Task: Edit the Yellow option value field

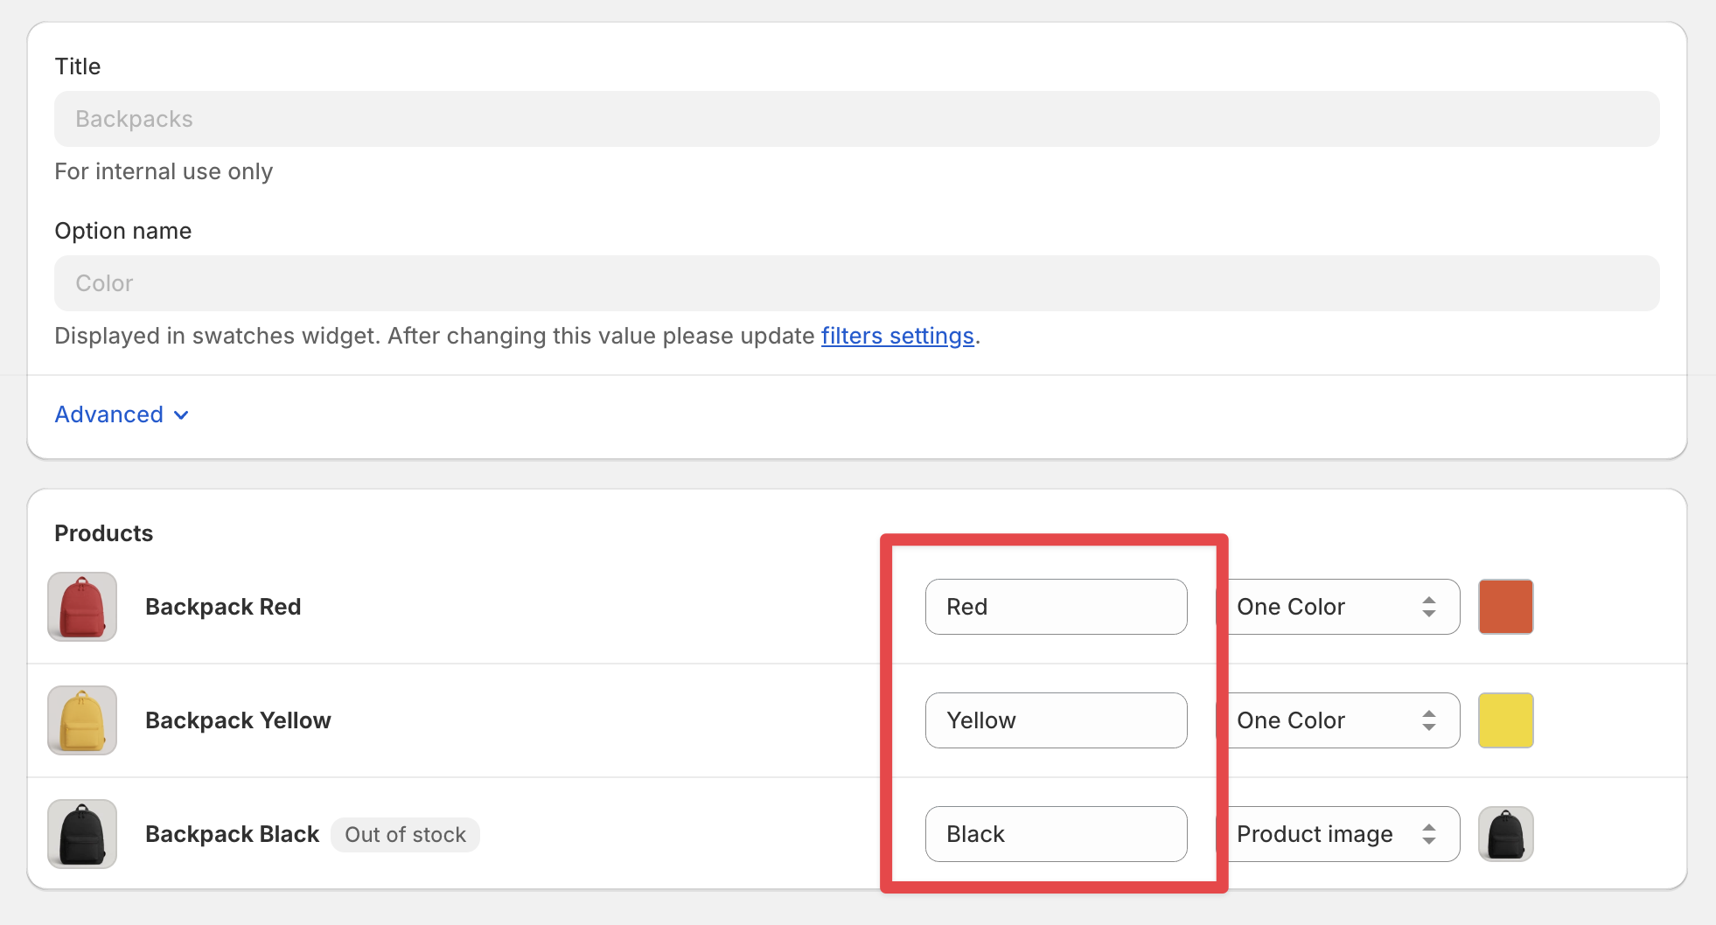Action: 1056,720
